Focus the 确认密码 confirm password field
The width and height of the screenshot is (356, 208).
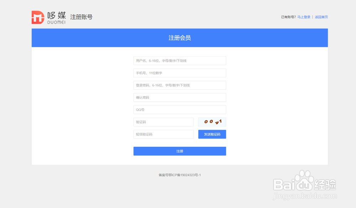(x=180, y=97)
